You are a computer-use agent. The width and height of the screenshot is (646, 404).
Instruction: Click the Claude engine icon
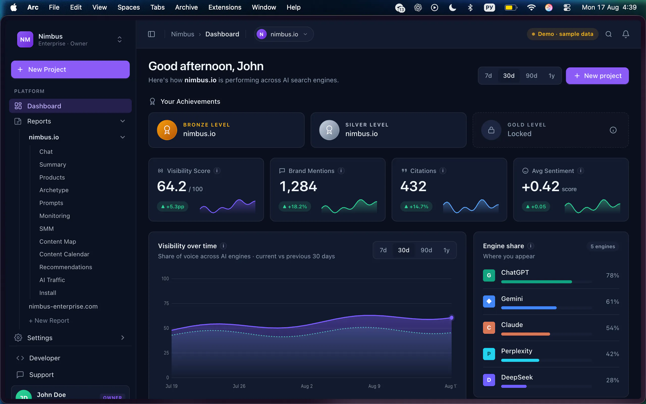click(489, 327)
